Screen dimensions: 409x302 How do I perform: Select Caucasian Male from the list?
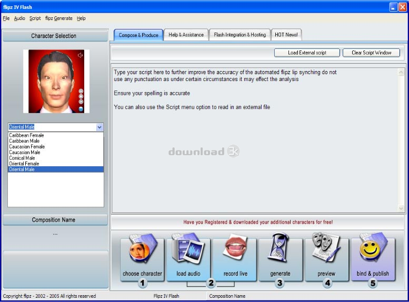(56, 152)
